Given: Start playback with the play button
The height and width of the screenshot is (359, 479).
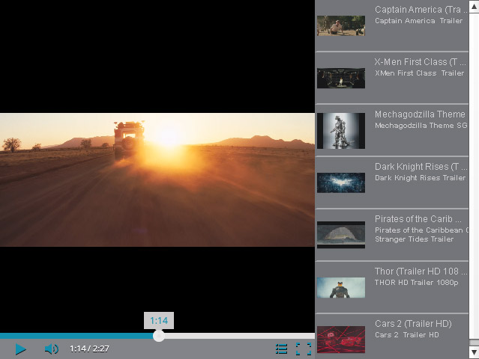Looking at the screenshot, I should tap(21, 349).
